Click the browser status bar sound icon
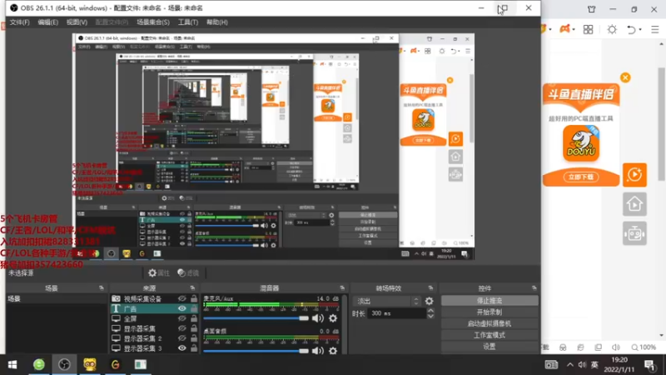 (616, 347)
